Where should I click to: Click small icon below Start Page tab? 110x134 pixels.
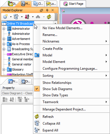(63, 11)
